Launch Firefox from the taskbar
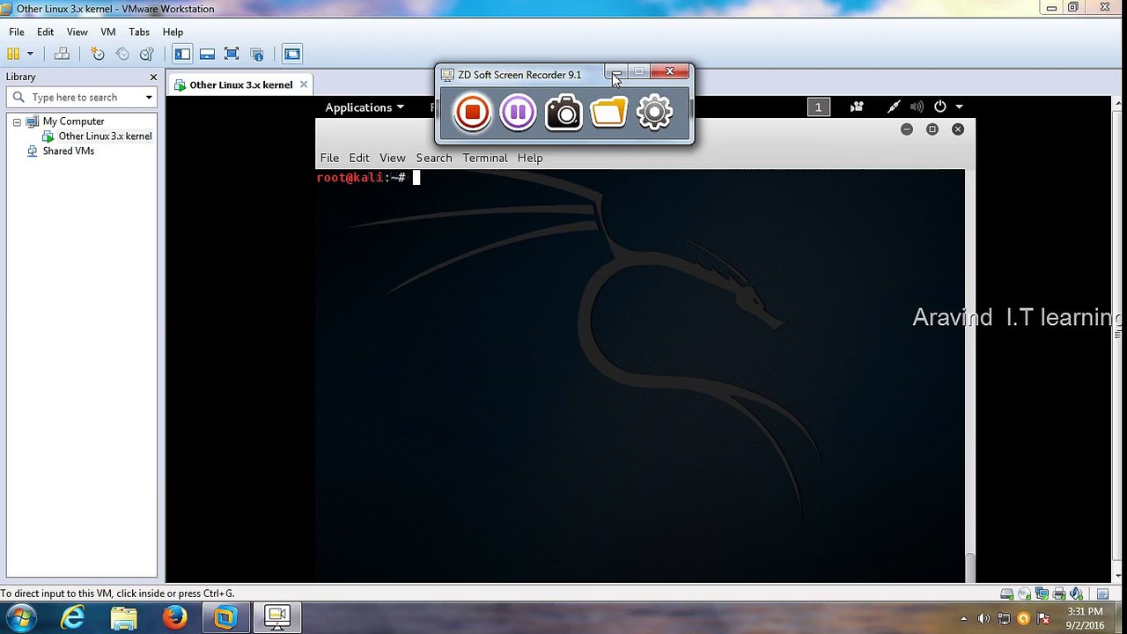The width and height of the screenshot is (1127, 634). 174,618
